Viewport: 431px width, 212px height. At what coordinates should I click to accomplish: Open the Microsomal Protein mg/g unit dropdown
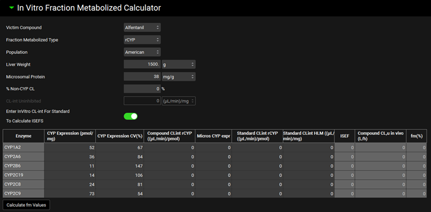coord(179,77)
